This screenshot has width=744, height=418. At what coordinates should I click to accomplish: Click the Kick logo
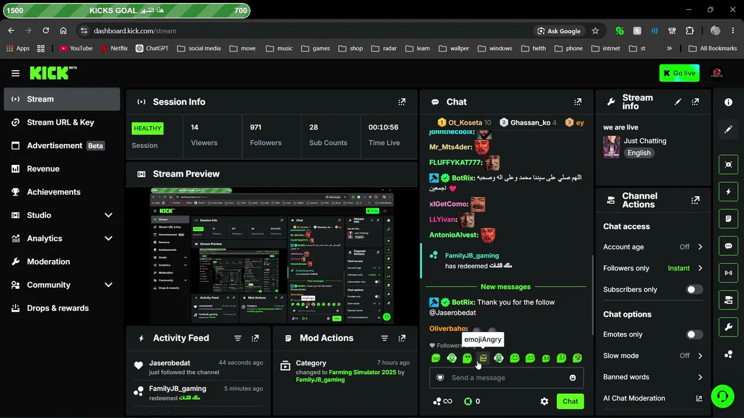(x=53, y=73)
